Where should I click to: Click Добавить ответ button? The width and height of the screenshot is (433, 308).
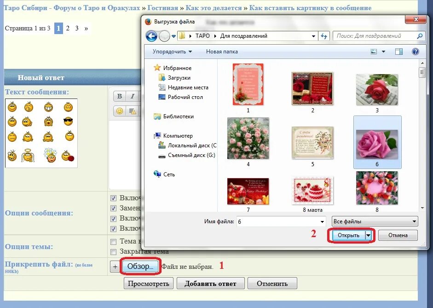click(x=210, y=284)
